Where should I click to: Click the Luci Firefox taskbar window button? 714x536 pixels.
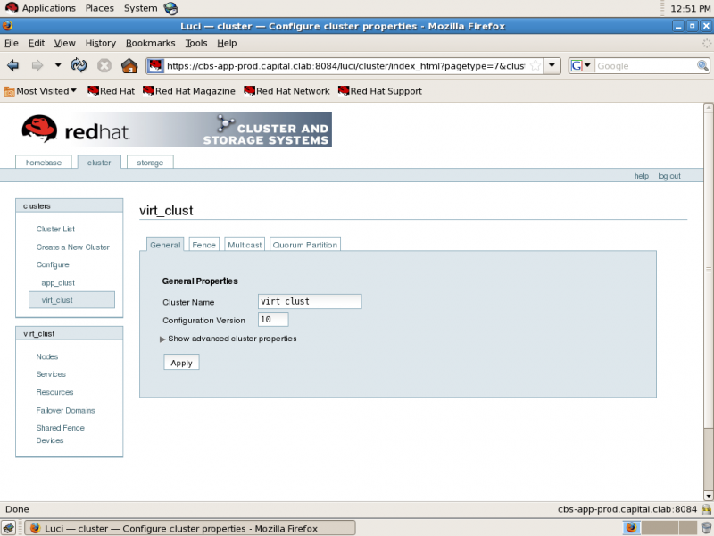point(189,528)
